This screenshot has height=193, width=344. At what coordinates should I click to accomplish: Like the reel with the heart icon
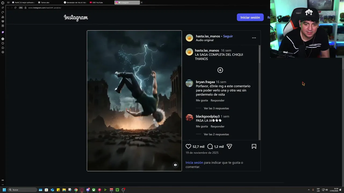pyautogui.click(x=188, y=146)
